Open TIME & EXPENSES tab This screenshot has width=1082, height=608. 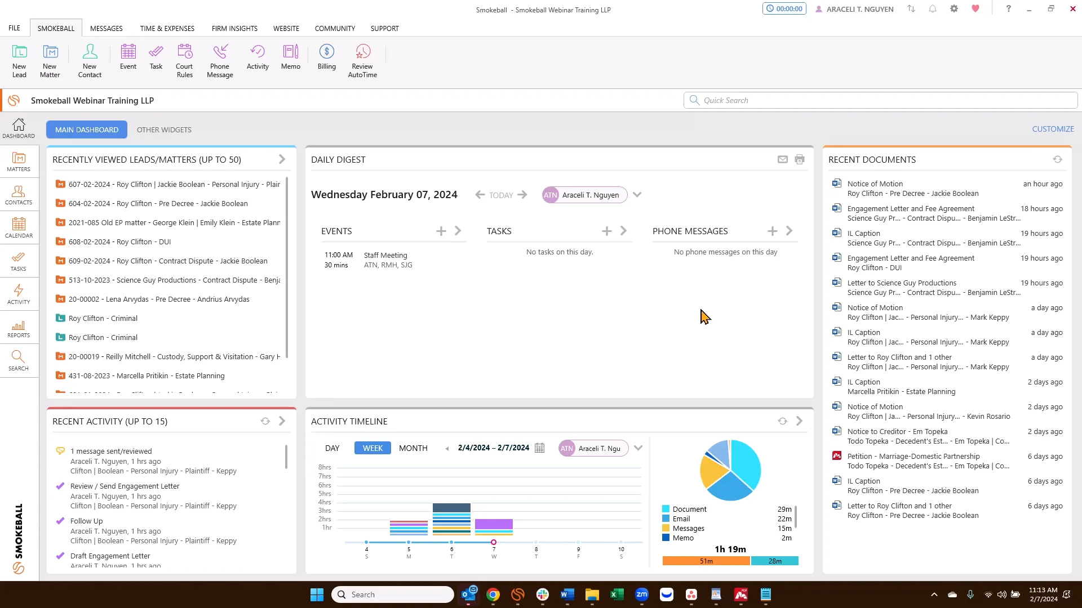click(x=167, y=28)
